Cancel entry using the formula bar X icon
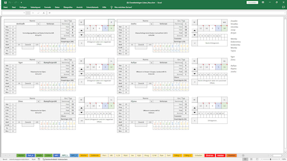The width and height of the screenshot is (287, 161). (x=33, y=13)
